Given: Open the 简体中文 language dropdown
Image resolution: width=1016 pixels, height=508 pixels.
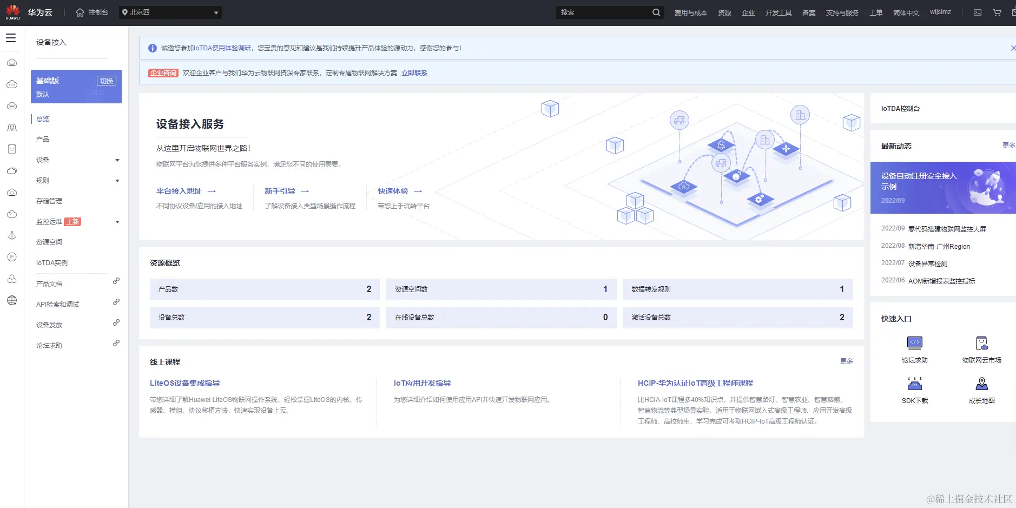Looking at the screenshot, I should point(906,12).
